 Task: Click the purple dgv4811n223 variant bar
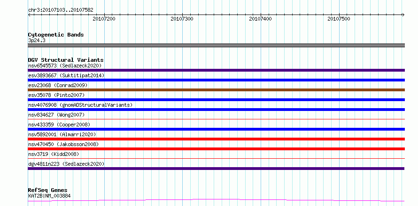pyautogui.click(x=216, y=169)
